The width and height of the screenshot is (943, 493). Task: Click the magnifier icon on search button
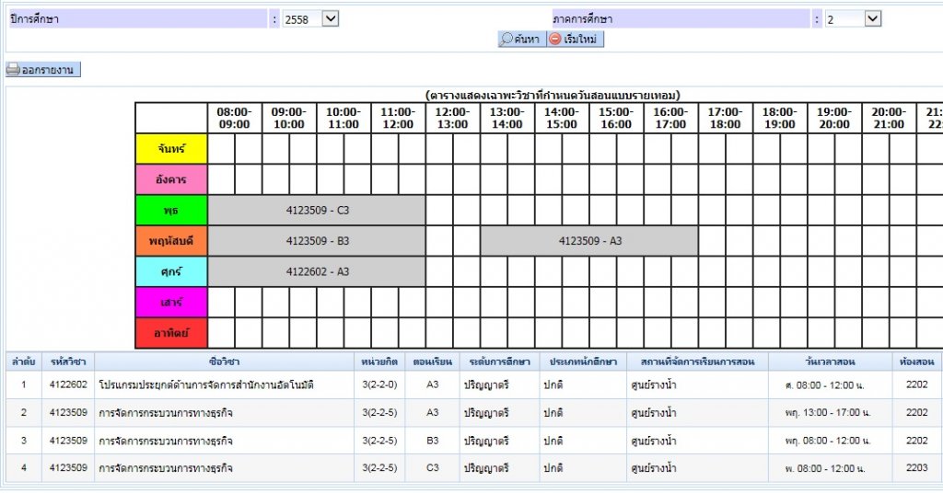coord(506,40)
